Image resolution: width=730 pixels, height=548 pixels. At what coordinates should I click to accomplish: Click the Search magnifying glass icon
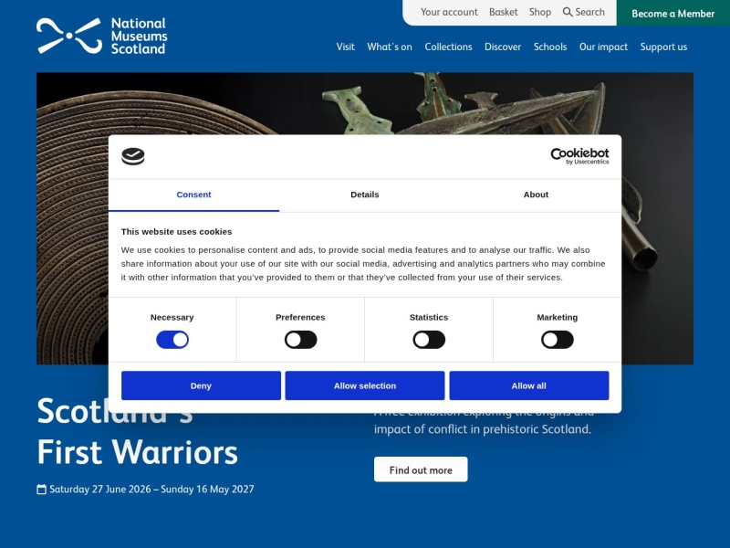pyautogui.click(x=567, y=12)
